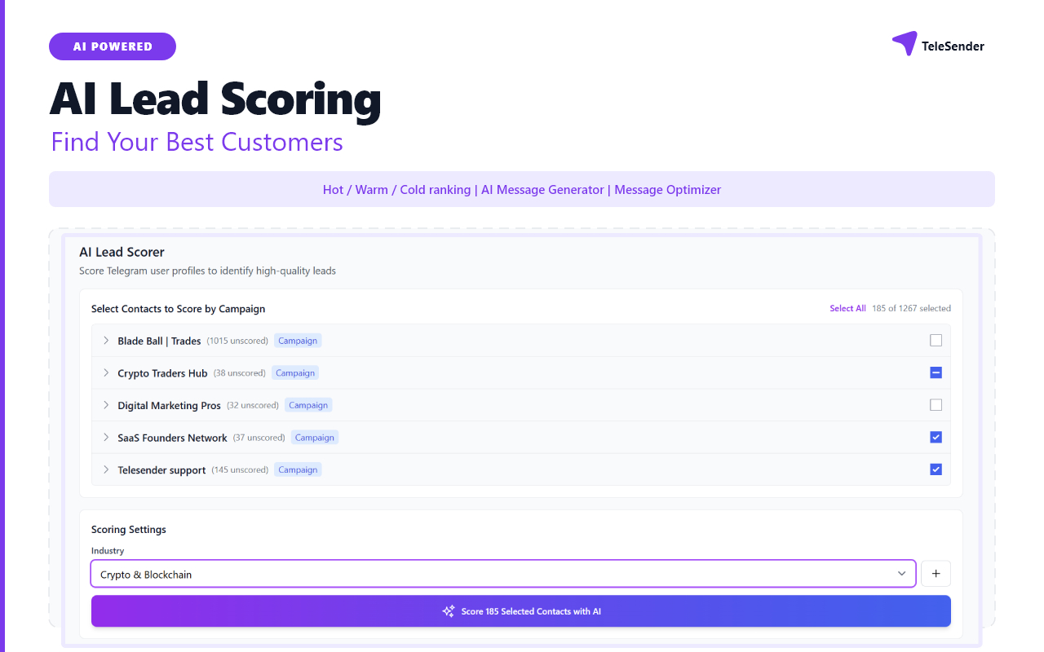Click Campaign tag on Digital Marketing Pros row
Viewport: 1044px width, 652px height.
click(308, 405)
